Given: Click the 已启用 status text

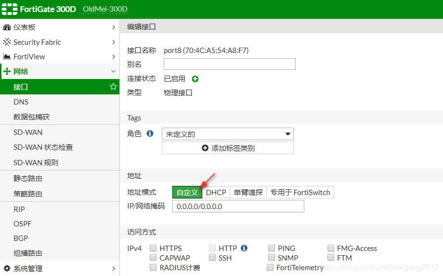Looking at the screenshot, I should [x=175, y=79].
